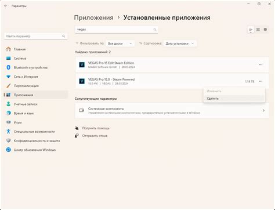The width and height of the screenshot is (275, 210).
Task: Choose 'Изменить' in the context menu
Action: pyautogui.click(x=234, y=91)
